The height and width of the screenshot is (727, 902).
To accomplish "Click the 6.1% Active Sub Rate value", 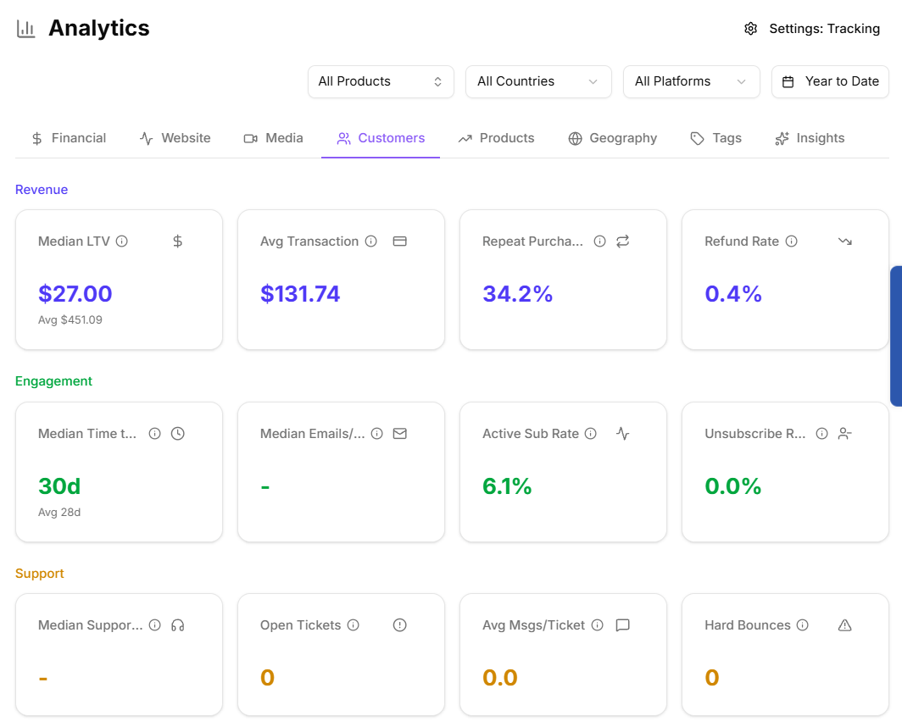I will (x=507, y=486).
